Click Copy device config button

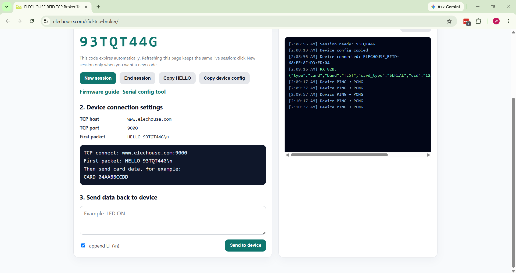(224, 78)
